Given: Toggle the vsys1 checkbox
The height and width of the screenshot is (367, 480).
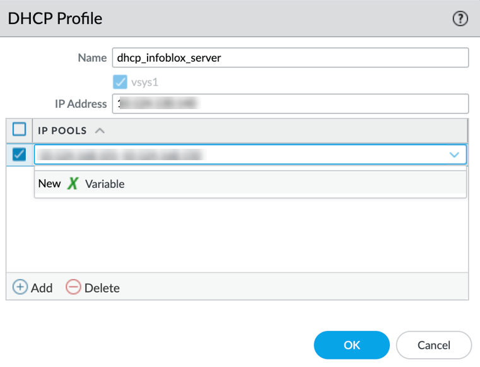Looking at the screenshot, I should click(120, 82).
